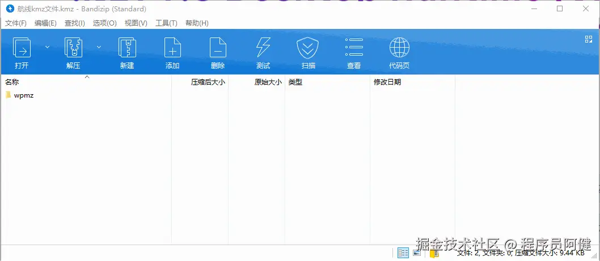Sort by 压缩后大小 column header
Screen dimensions: 600x261
(x=200, y=82)
